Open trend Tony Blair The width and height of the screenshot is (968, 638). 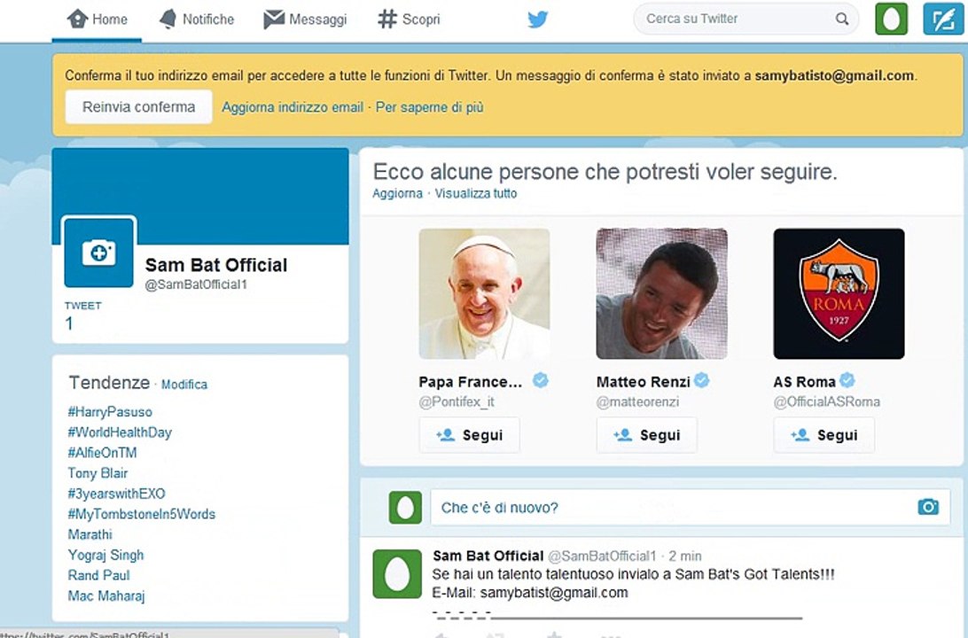tap(98, 472)
